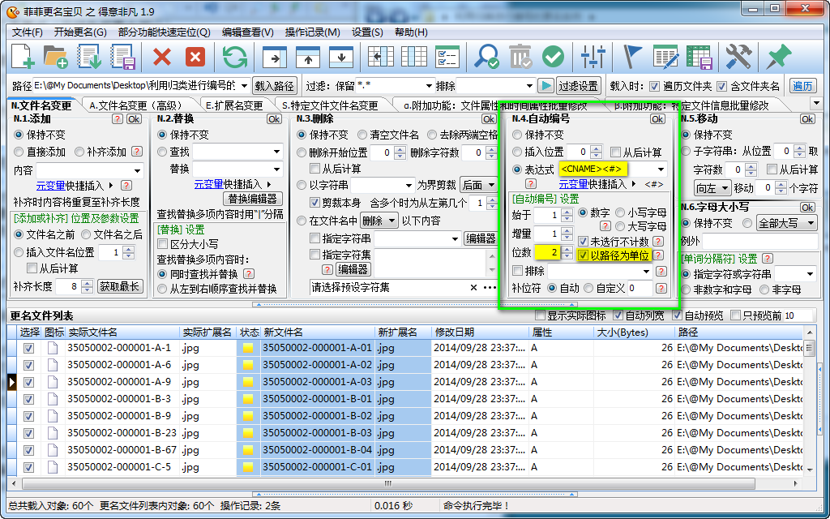Open the 保留 filter dropdown
The width and height of the screenshot is (830, 519).
pos(430,85)
